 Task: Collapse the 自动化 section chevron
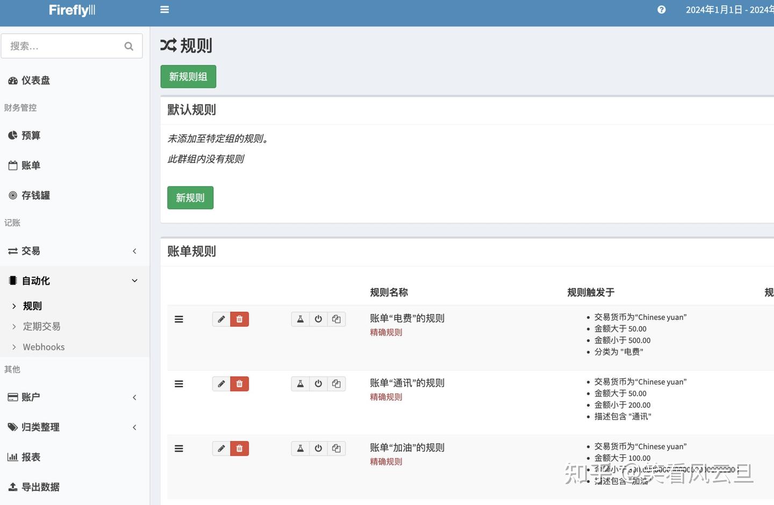tap(134, 280)
